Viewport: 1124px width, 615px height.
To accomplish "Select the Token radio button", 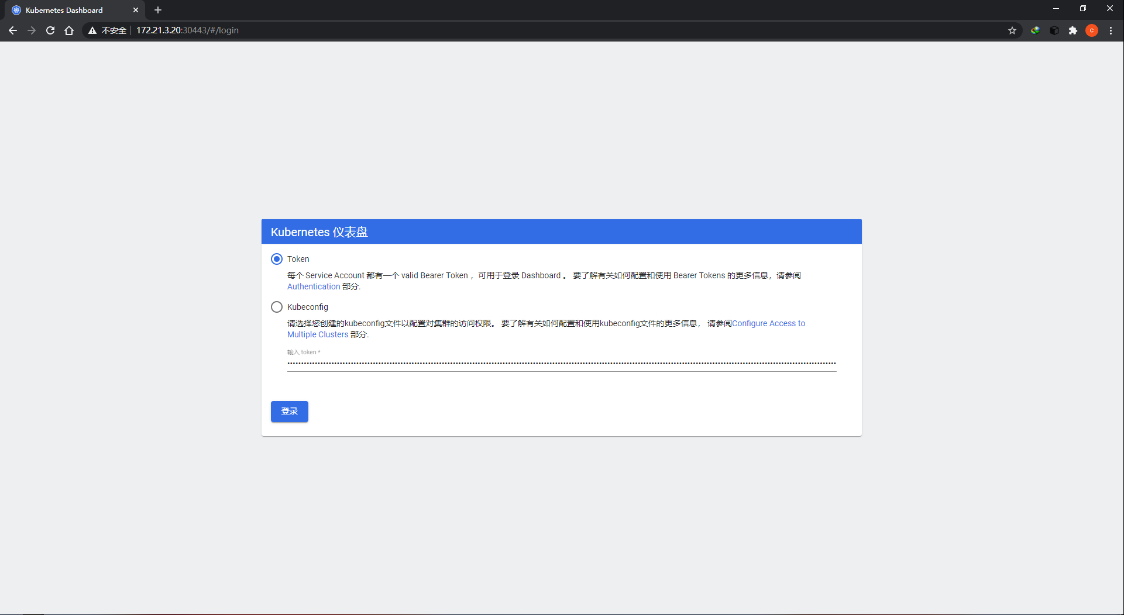I will (277, 259).
